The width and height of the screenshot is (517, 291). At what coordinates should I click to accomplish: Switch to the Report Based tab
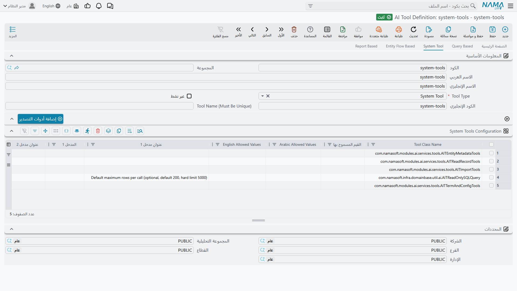pyautogui.click(x=366, y=46)
